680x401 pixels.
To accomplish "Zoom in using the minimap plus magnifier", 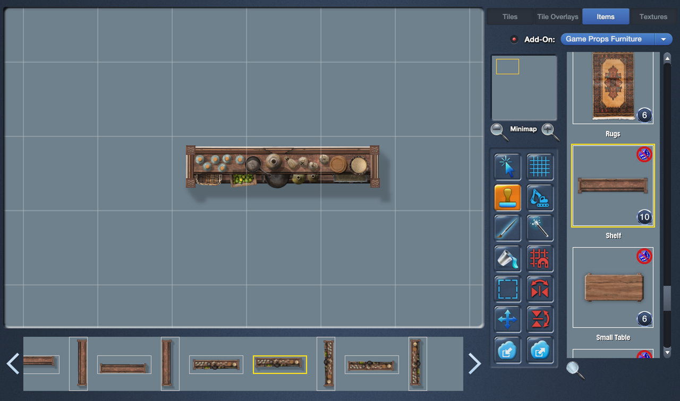I will 550,131.
